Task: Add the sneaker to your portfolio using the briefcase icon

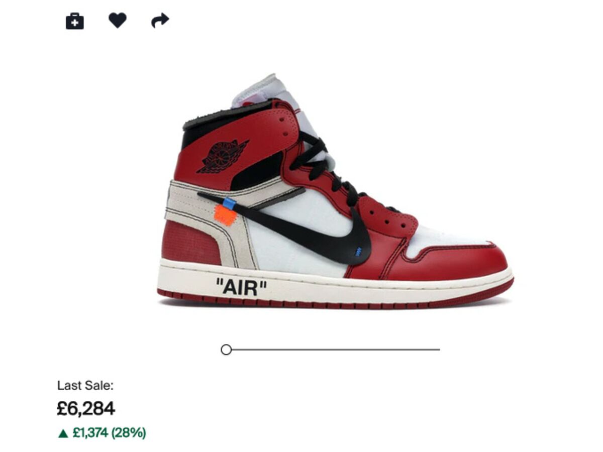Action: (x=75, y=21)
